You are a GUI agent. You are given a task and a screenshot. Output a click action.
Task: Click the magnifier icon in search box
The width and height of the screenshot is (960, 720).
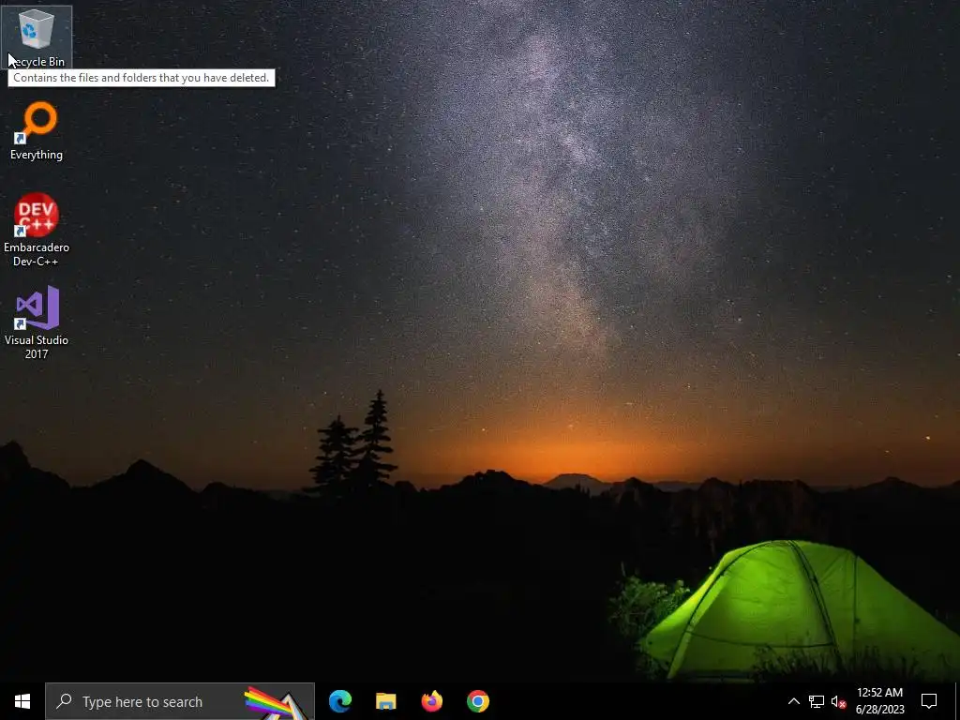pos(64,701)
